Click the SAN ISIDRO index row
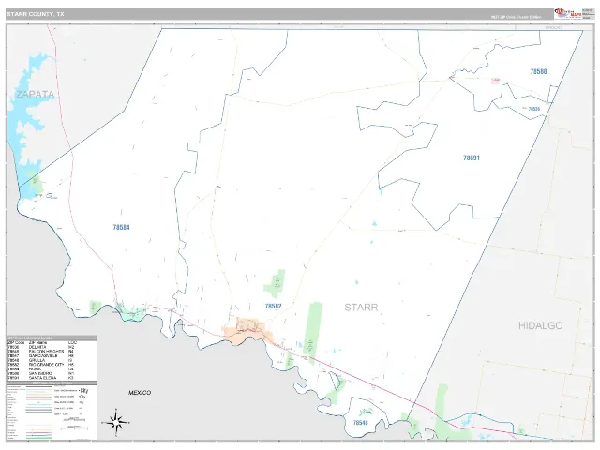 pyautogui.click(x=52, y=373)
